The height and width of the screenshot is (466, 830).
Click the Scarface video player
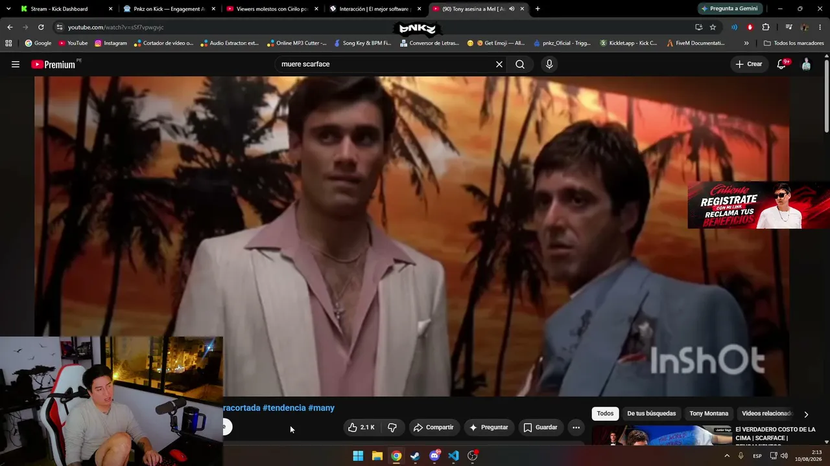pos(412,236)
